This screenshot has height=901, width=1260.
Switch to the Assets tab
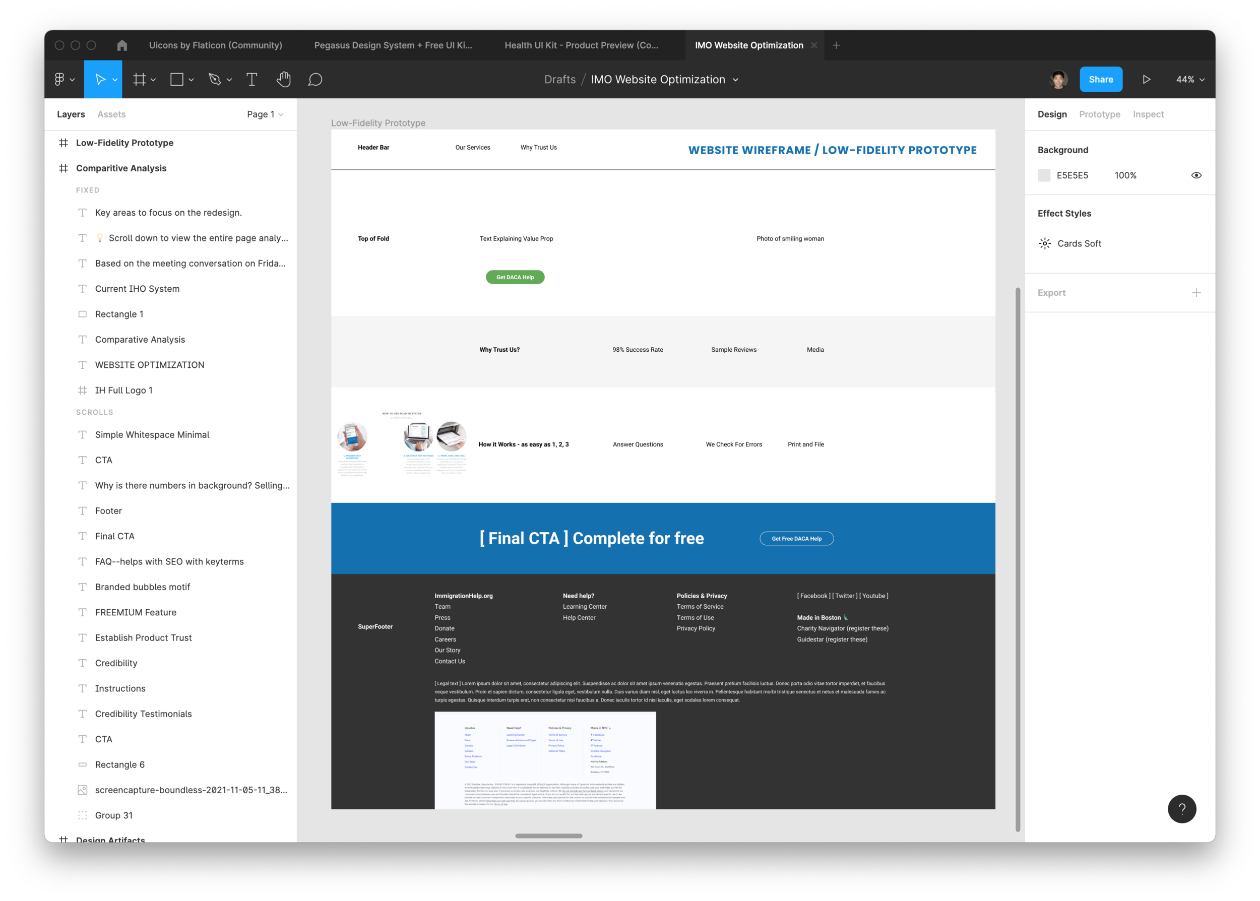111,114
